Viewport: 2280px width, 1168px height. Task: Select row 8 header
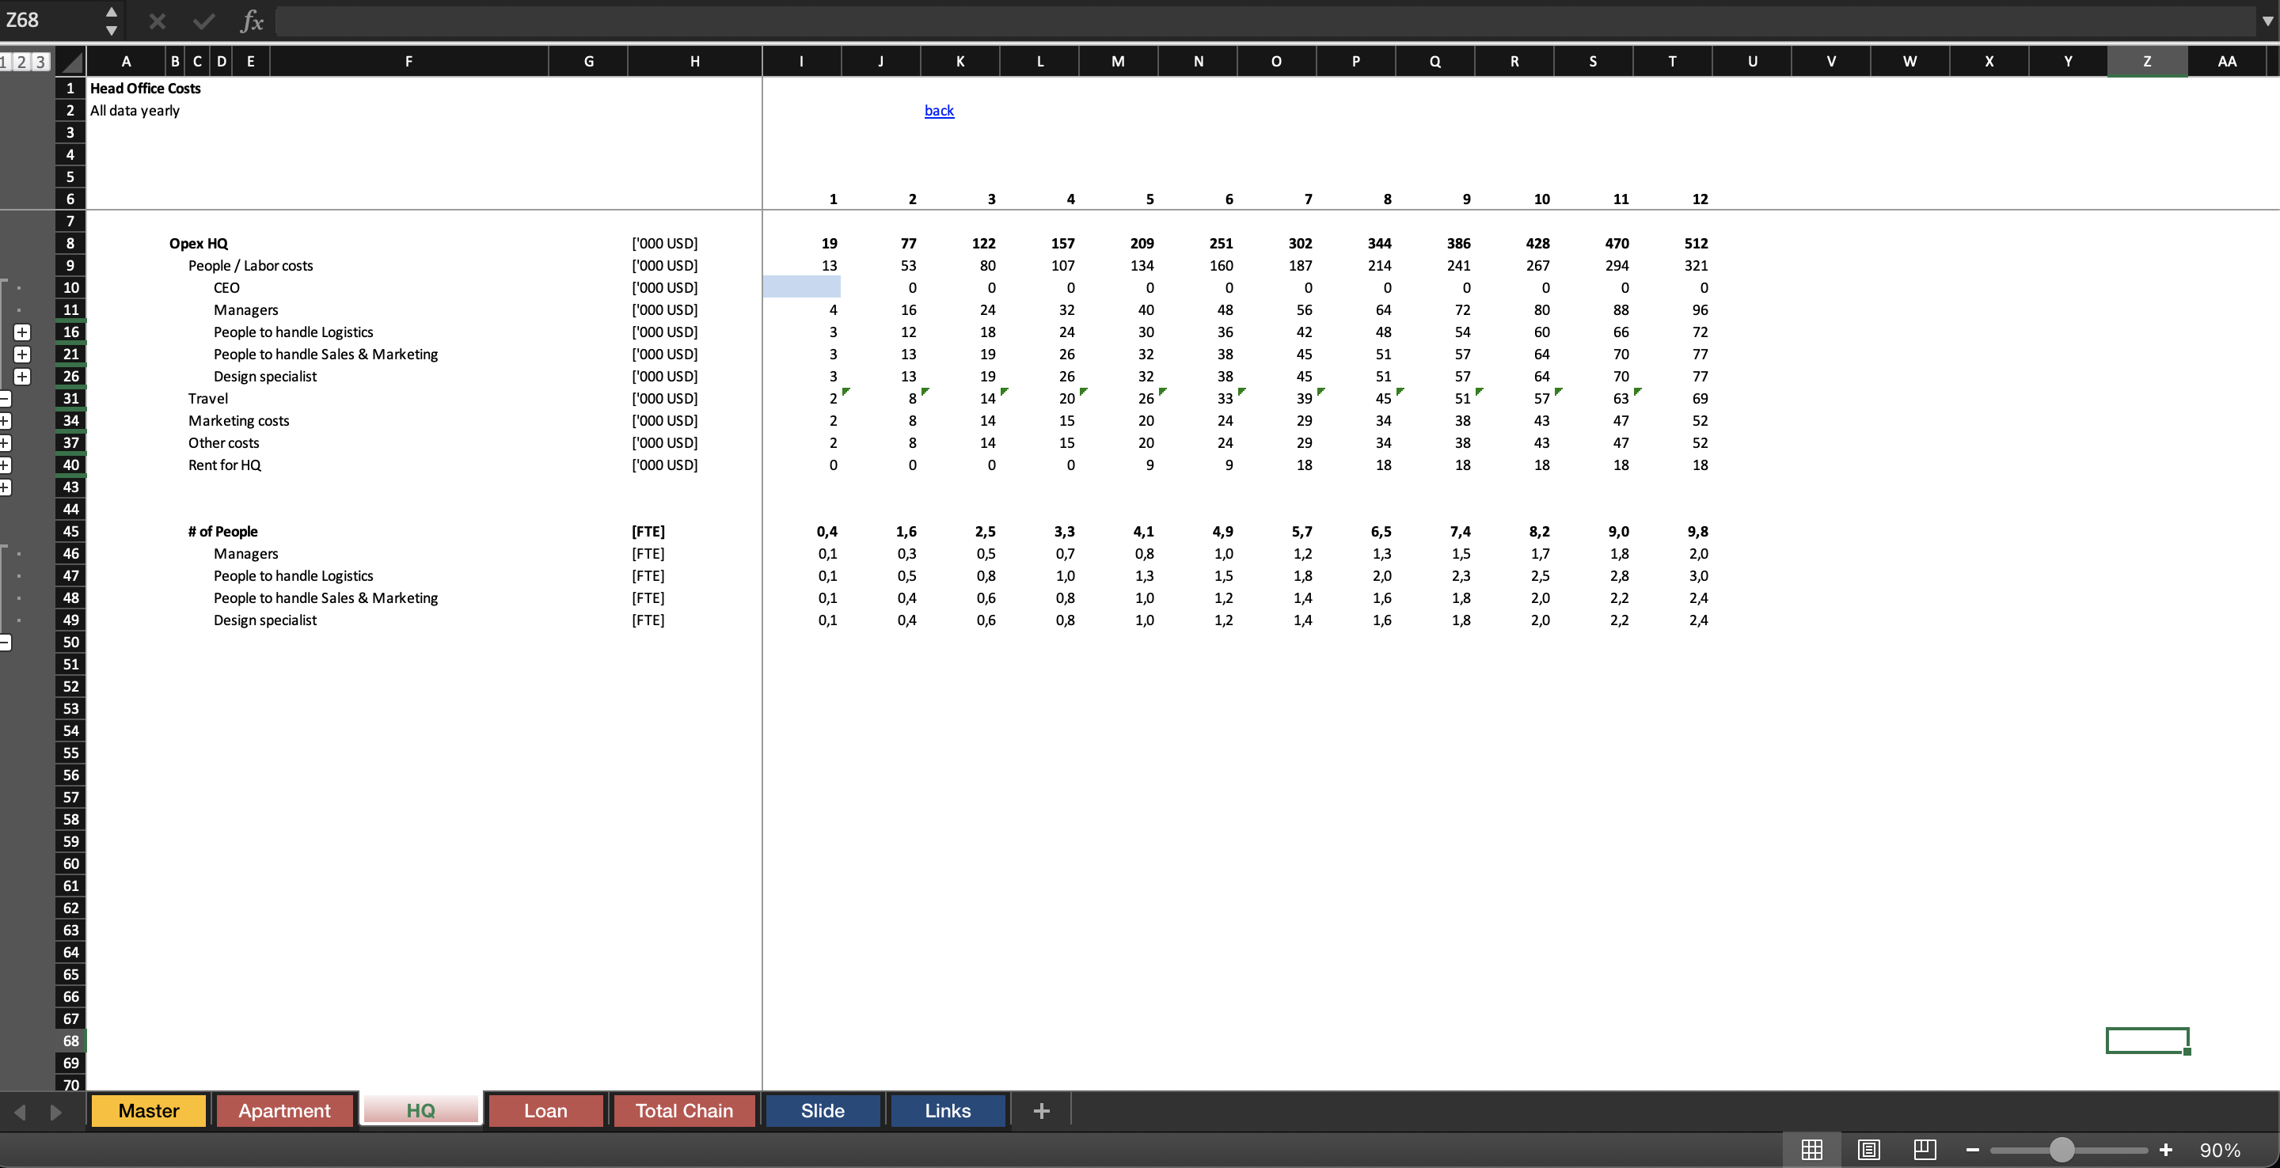70,244
